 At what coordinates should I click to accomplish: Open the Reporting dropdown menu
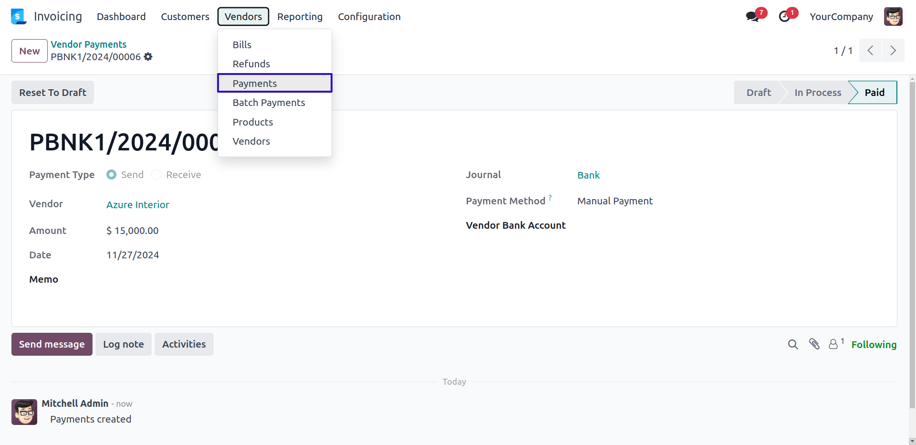coord(300,17)
